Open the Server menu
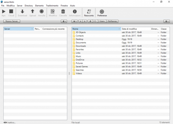 (20, 6)
